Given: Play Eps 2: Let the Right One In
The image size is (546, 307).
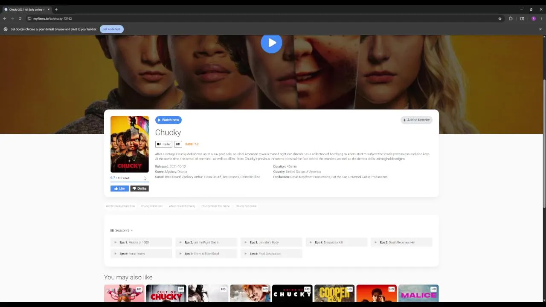Looking at the screenshot, I should point(206,242).
